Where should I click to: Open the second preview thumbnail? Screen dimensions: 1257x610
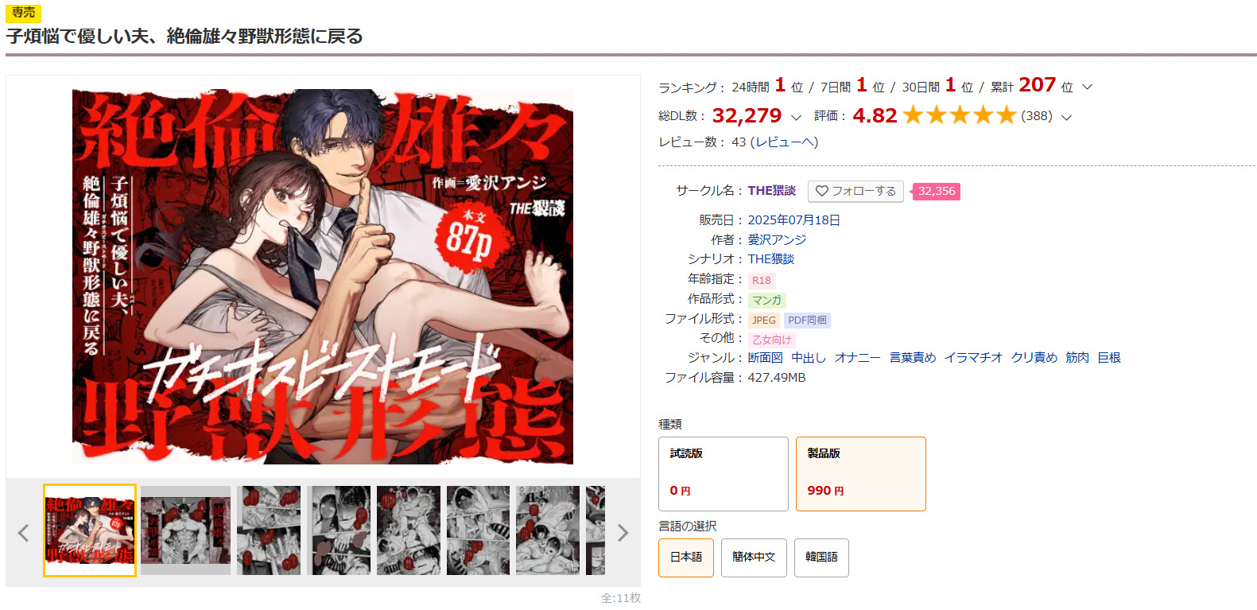tap(186, 530)
